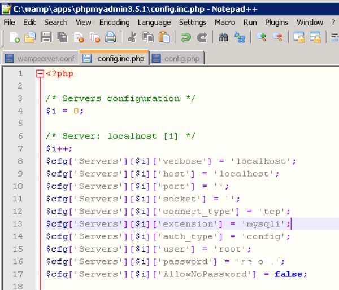Open the Search menu
Image resolution: width=339 pixels, height=290 pixels.
(x=56, y=23)
